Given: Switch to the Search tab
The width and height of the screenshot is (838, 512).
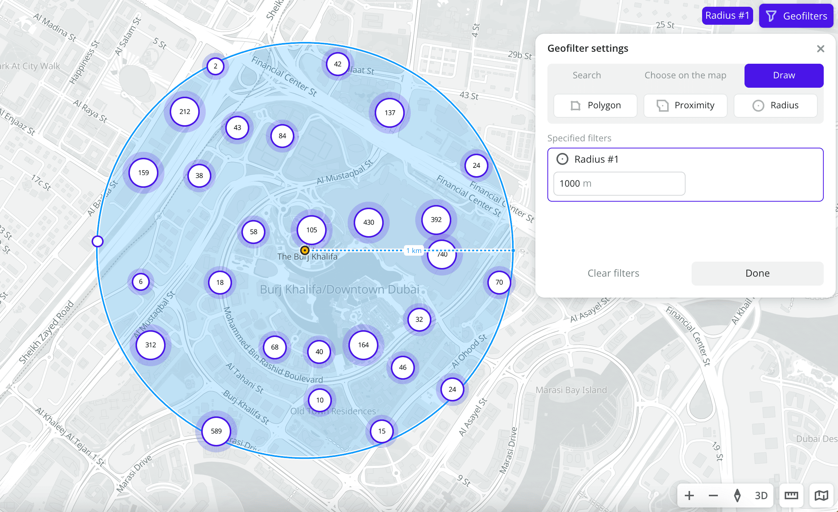Looking at the screenshot, I should [586, 75].
